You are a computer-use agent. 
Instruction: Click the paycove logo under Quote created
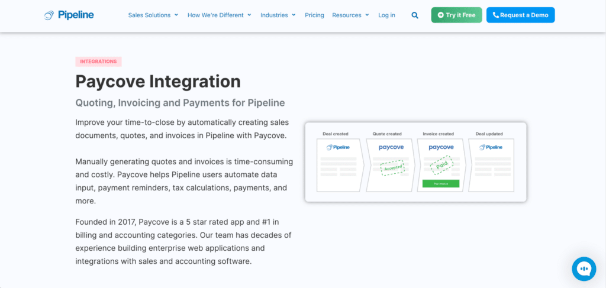[x=391, y=147]
